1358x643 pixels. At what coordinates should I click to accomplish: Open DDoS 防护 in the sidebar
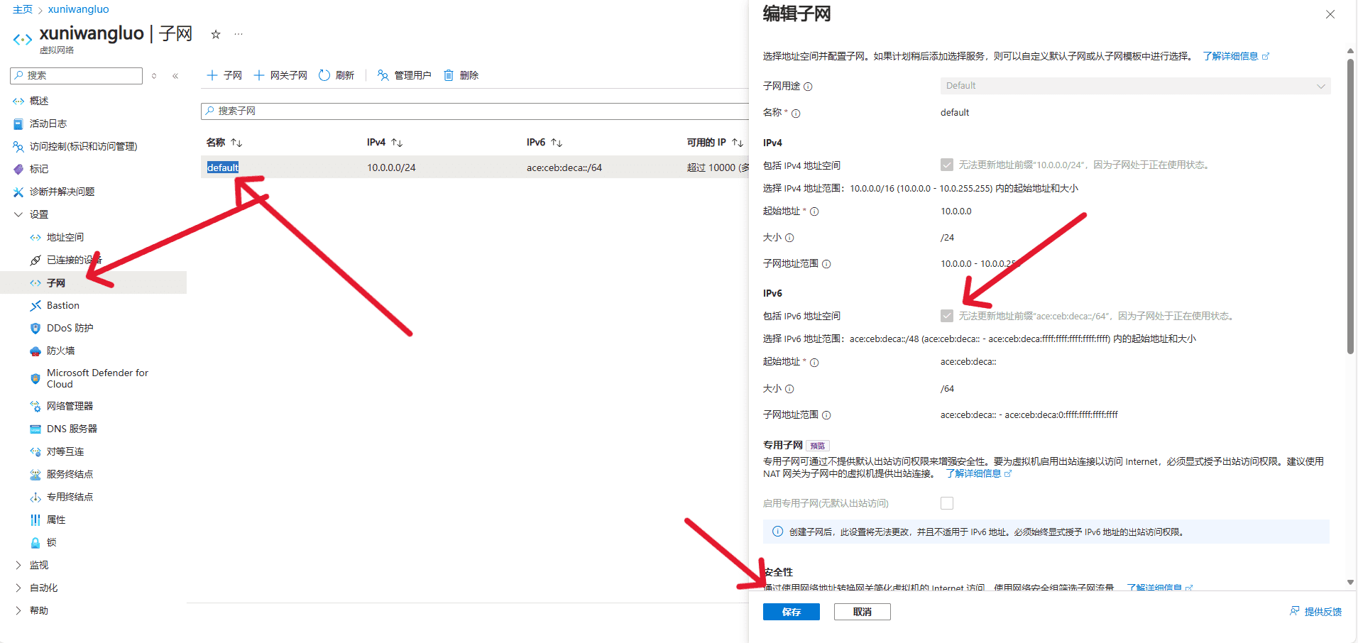[x=69, y=327]
